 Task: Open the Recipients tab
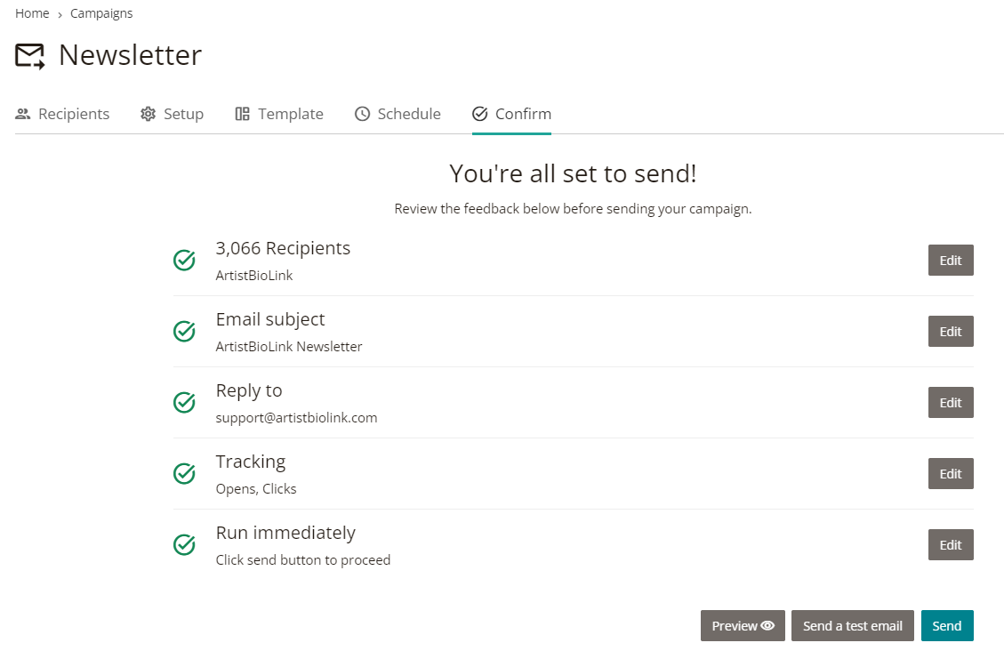[x=62, y=114]
